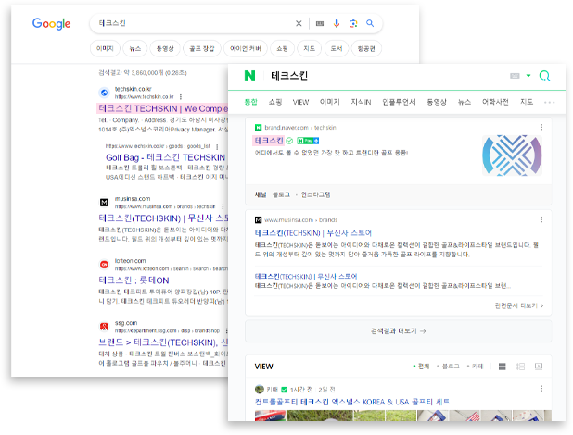Switch to the Naver 쇼핑 tab
The height and width of the screenshot is (435, 573).
(x=275, y=102)
